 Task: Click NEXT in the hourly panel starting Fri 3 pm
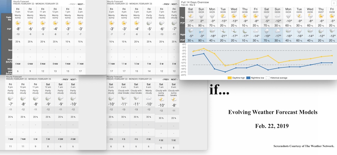[x=174, y=4]
